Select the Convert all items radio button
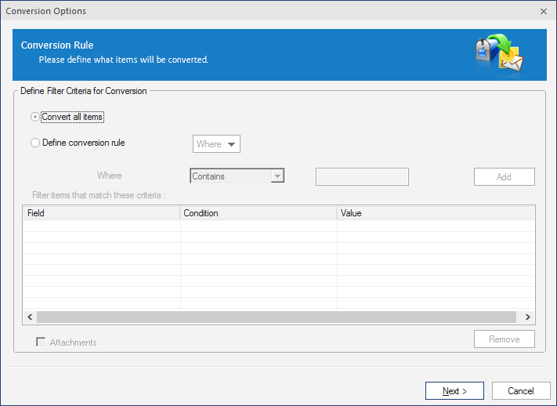The image size is (557, 406). (34, 117)
